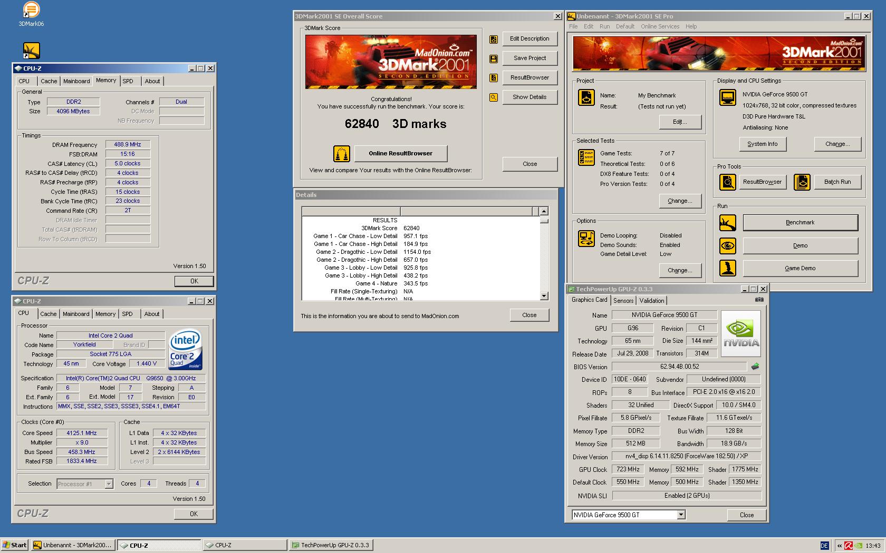Click Change... button under Selected Tests
Screen dimensions: 886x553
[680, 201]
